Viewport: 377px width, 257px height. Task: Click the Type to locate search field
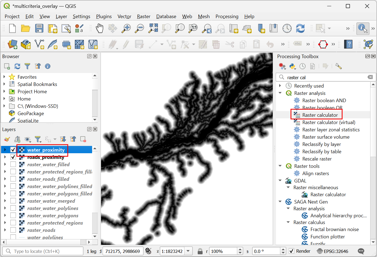click(x=43, y=251)
